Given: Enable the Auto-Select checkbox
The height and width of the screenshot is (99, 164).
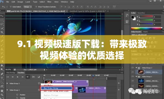Looking at the screenshot, I should (11, 7).
